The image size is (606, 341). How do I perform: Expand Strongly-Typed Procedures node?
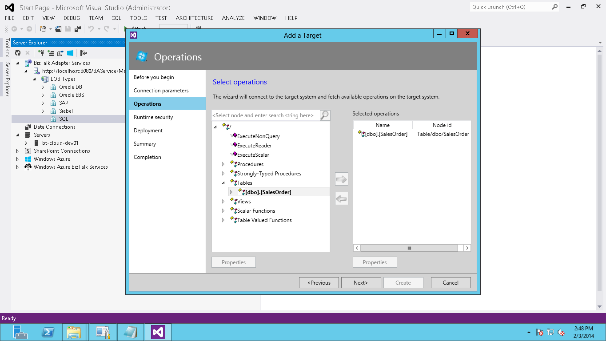tap(223, 174)
